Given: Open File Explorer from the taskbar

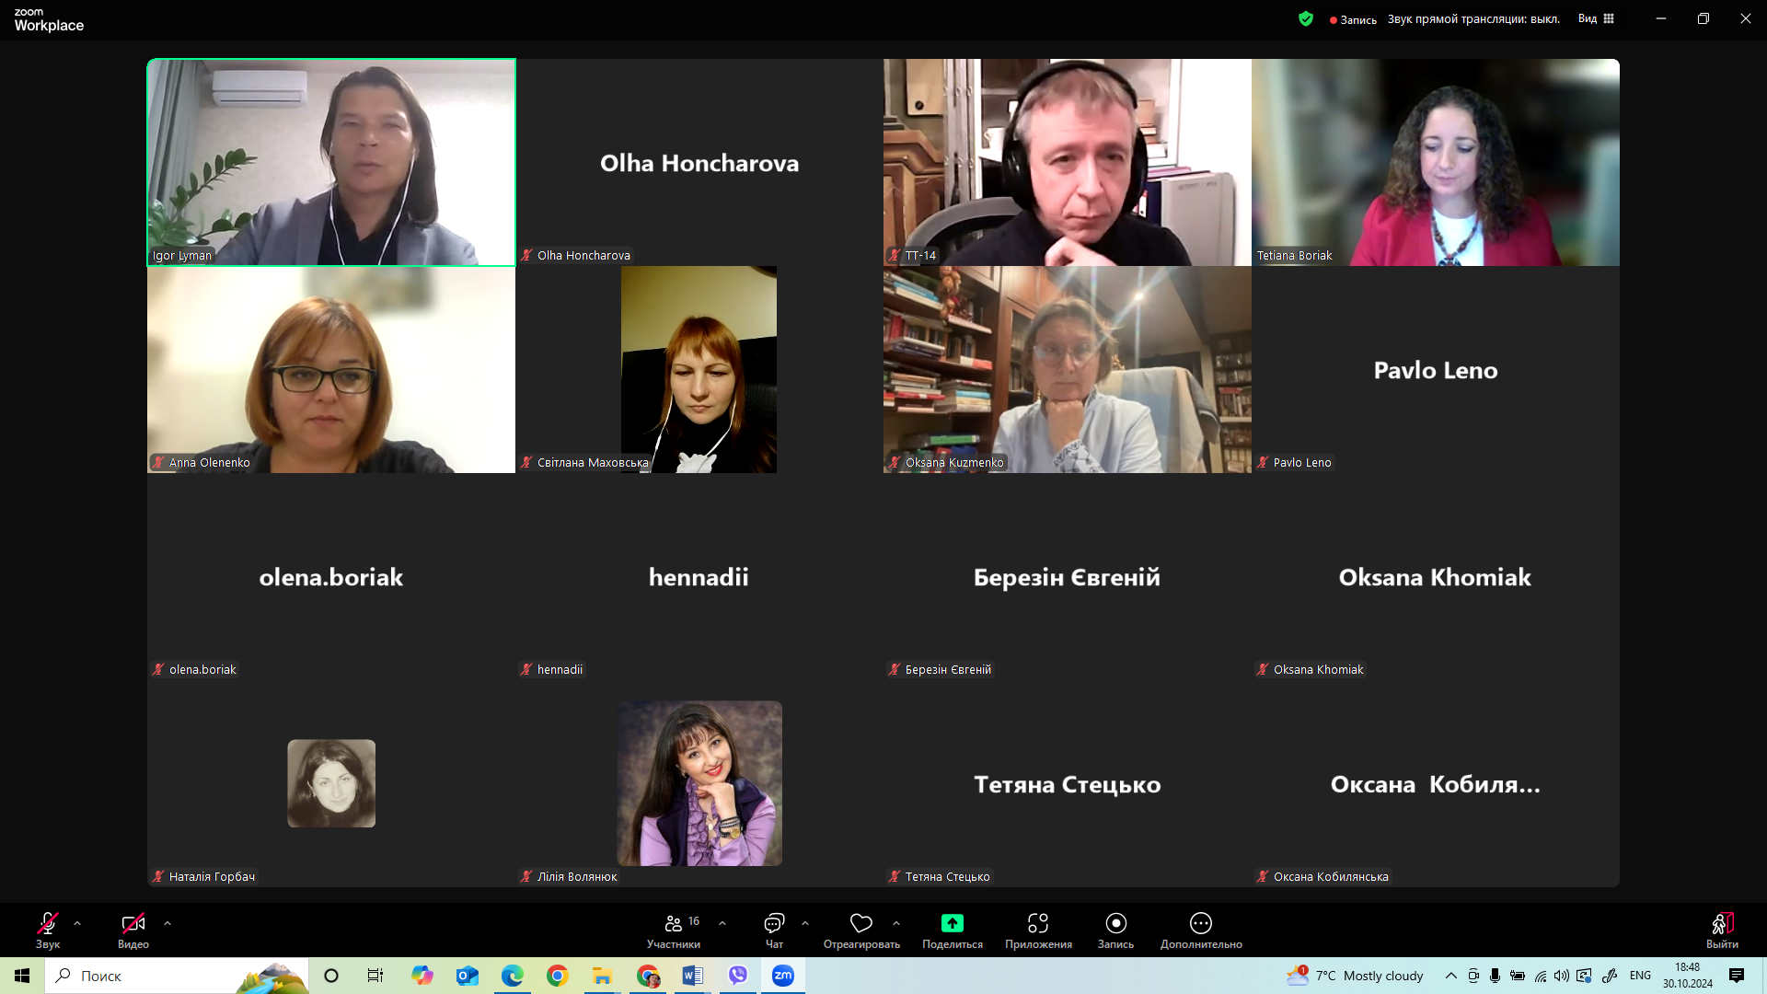Looking at the screenshot, I should pyautogui.click(x=603, y=976).
